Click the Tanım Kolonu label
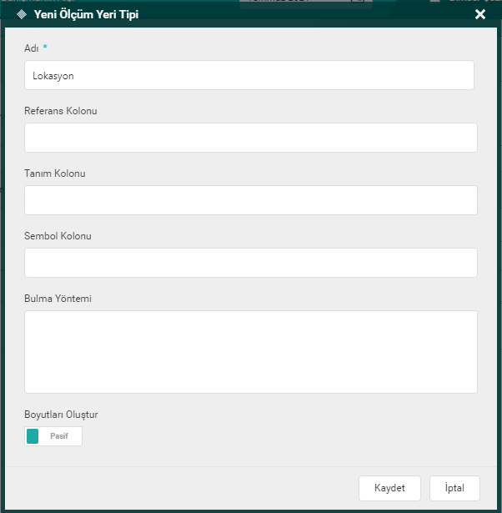This screenshot has height=513, width=502. [x=55, y=174]
